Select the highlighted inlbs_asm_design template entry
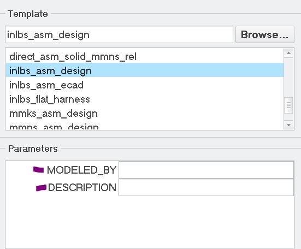 click(x=145, y=70)
